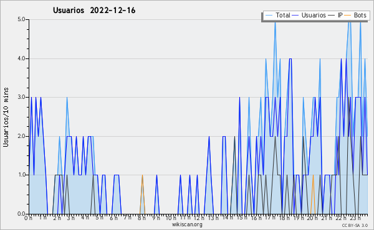This screenshot has width=374, height=230.
Task: Click the '10 h' x-axis label
Action: [x=171, y=218]
